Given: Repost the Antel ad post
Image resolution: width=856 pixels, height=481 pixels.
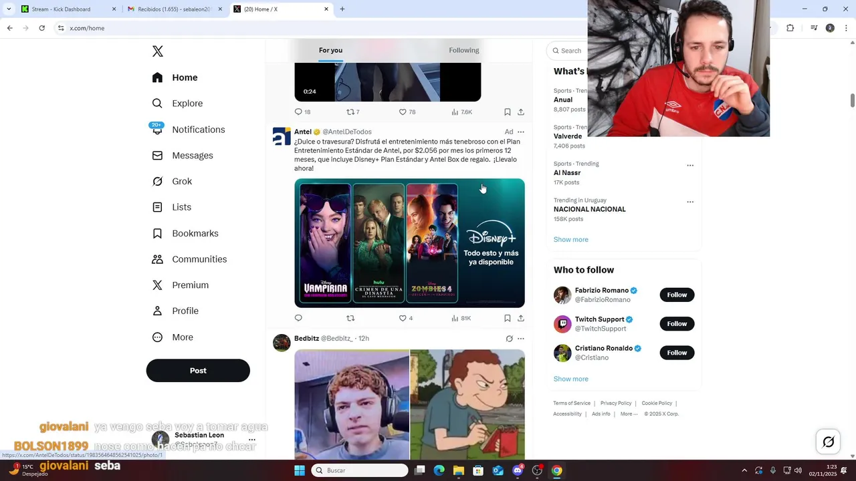Looking at the screenshot, I should coord(350,319).
